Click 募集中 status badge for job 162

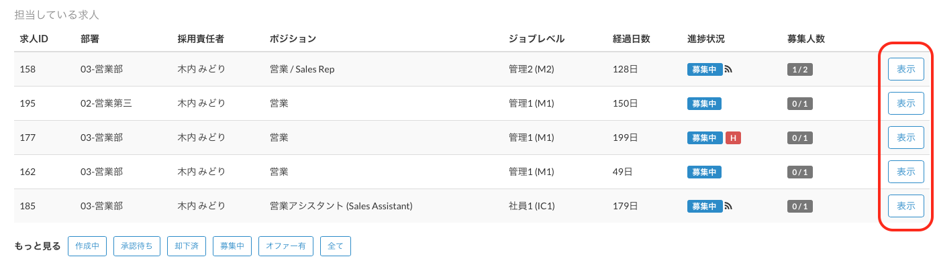[x=704, y=172]
